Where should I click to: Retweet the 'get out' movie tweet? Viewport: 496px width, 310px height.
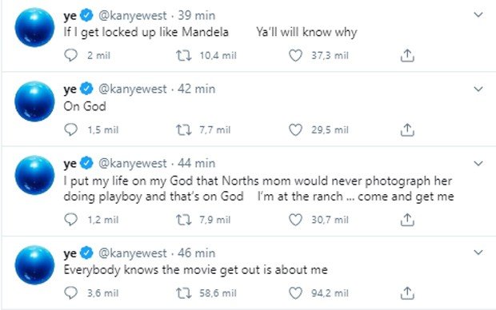point(184,293)
